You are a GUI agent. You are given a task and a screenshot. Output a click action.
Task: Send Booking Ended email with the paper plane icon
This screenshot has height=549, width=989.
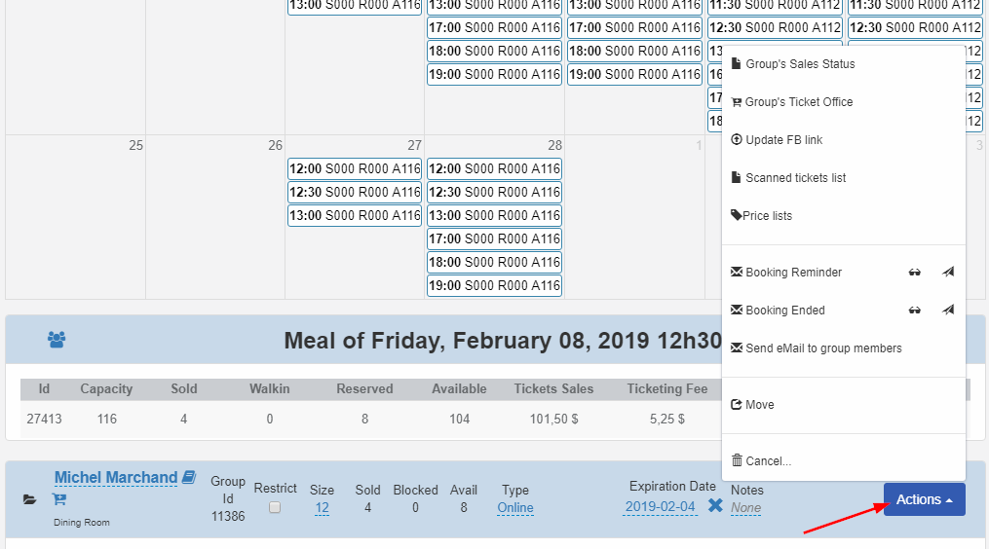click(948, 311)
